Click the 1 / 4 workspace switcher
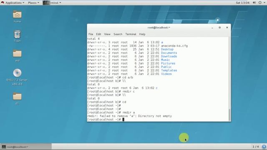Screen dimensions: 267x150 point(255,147)
